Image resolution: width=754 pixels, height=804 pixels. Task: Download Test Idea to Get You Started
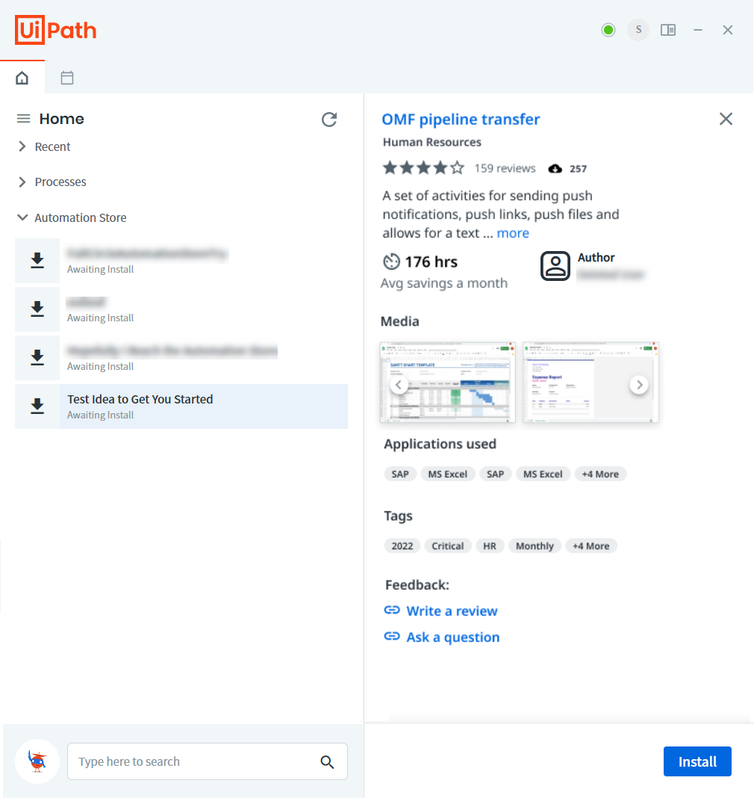tap(37, 406)
